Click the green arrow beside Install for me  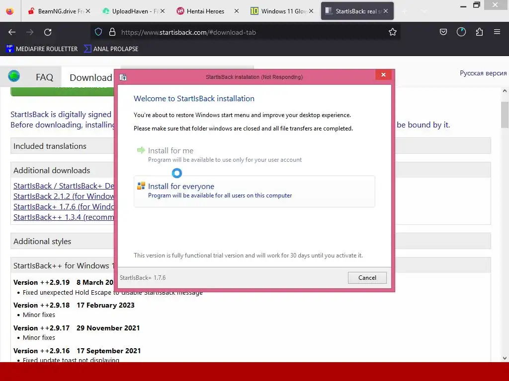point(141,150)
